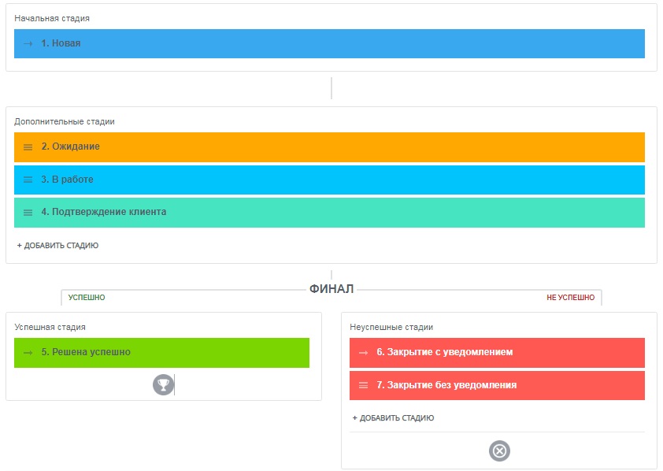Select the cyan stage bar 3. В работе
The height and width of the screenshot is (471, 663).
(x=329, y=180)
